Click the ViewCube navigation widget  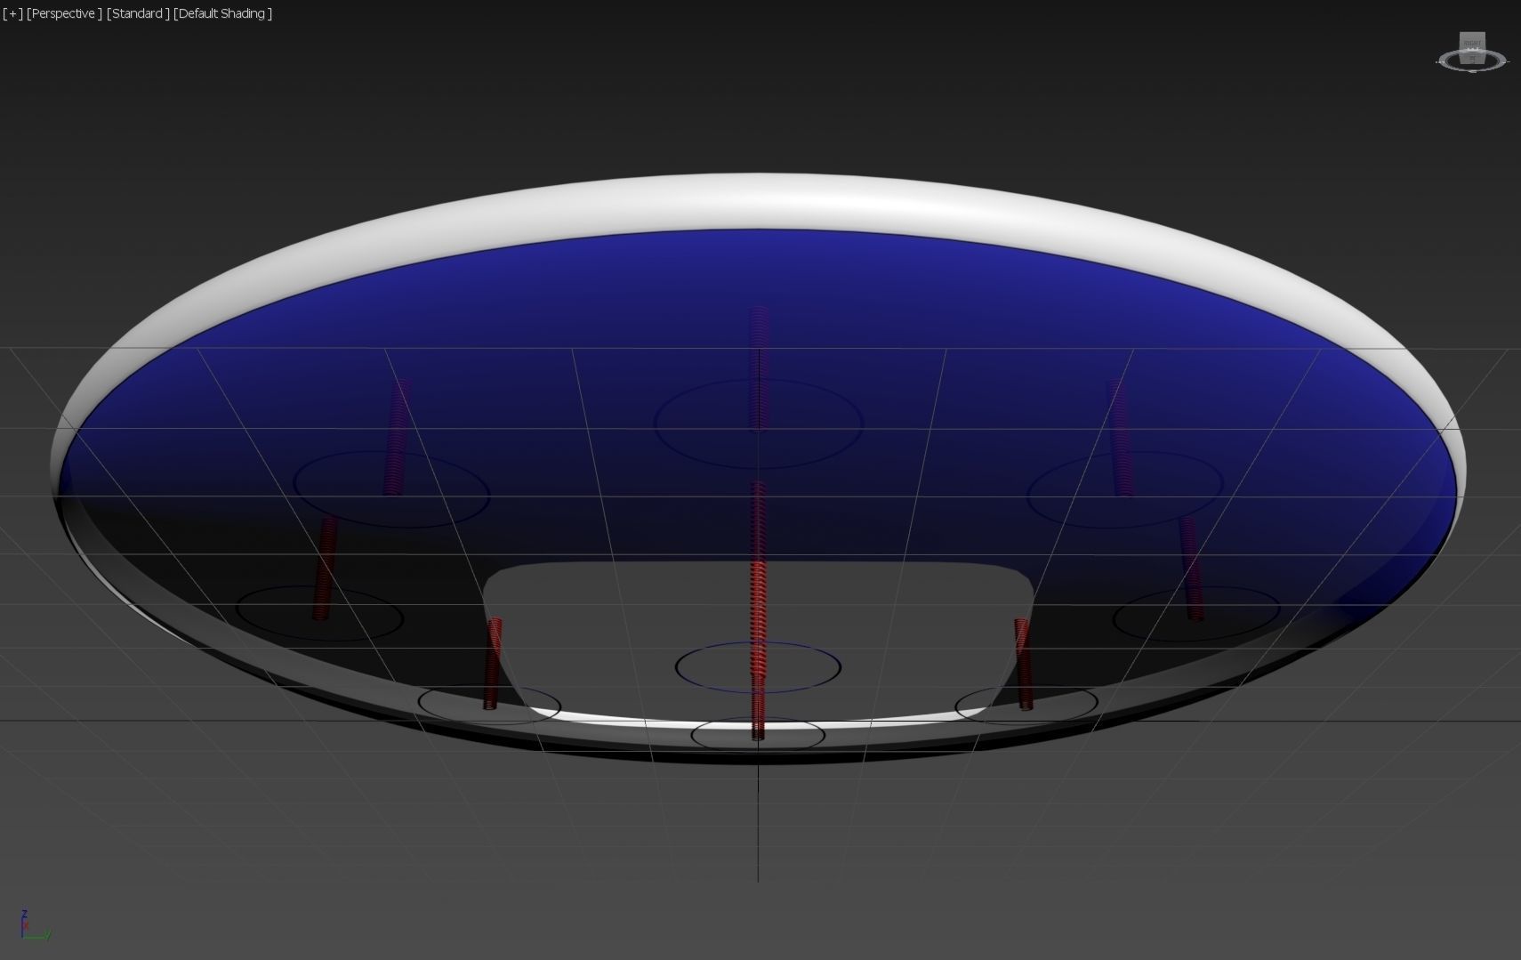pos(1472,52)
